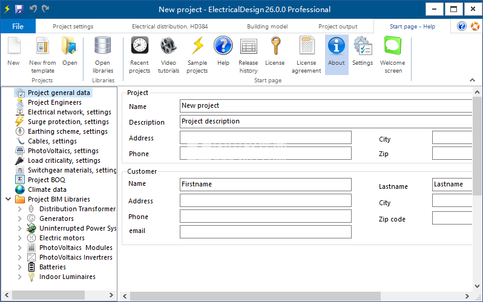Open Sample projects lightning icon
Viewport: 483px width, 302px height.
pos(197,47)
